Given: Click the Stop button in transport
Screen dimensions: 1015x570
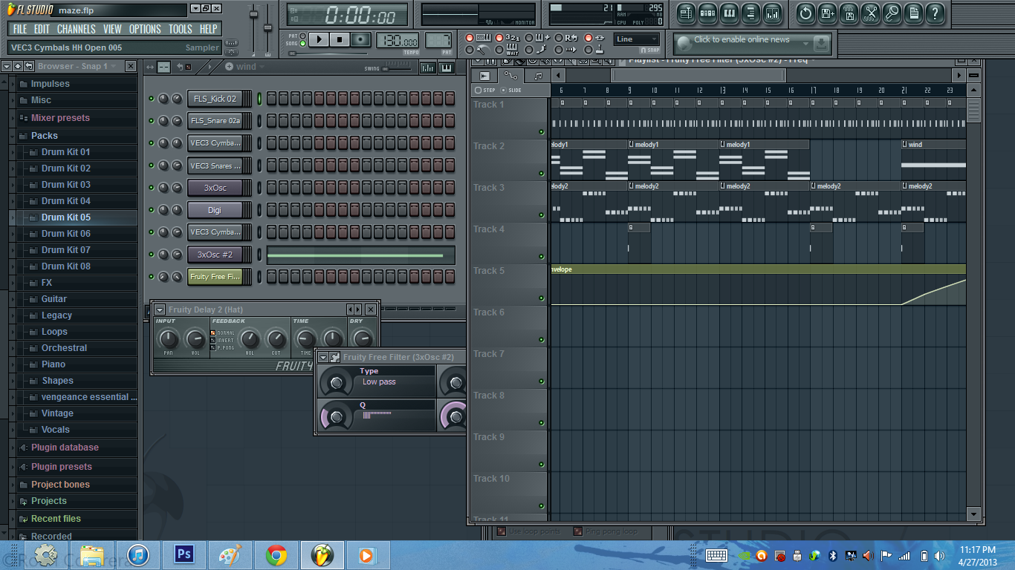Looking at the screenshot, I should pos(339,39).
